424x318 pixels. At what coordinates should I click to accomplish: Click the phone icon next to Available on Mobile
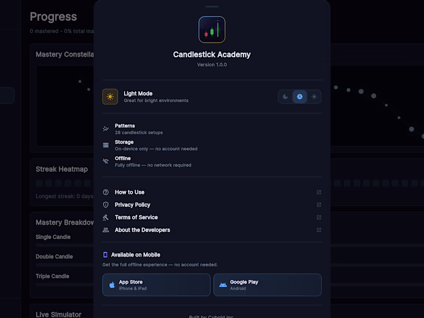[104, 254]
